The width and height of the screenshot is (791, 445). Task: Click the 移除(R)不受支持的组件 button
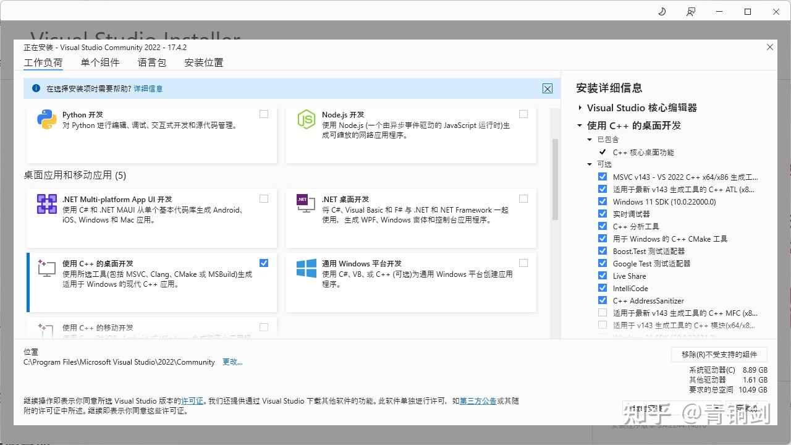pos(719,354)
